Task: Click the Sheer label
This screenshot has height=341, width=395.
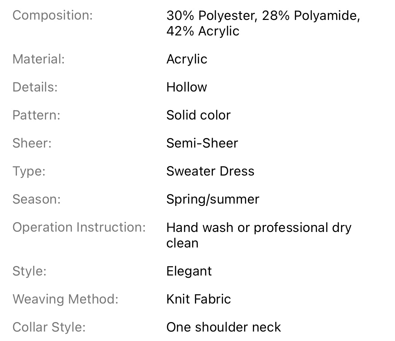Action: point(32,143)
